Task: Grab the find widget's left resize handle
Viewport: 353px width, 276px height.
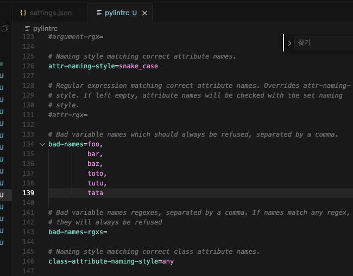Action: [x=283, y=43]
